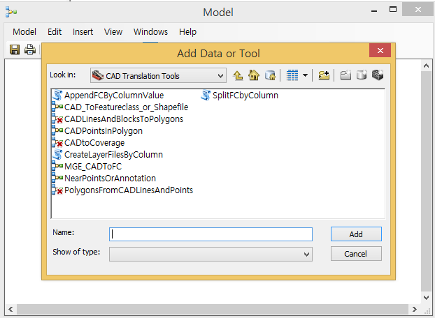Click the scroll down arrow in Model window
Viewport: 435px width, 318px height.
(x=427, y=298)
